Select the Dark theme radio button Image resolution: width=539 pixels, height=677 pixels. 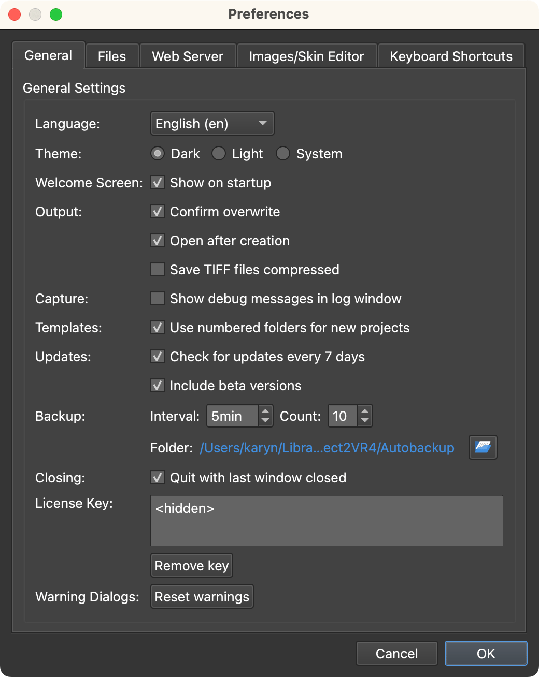[x=158, y=154]
